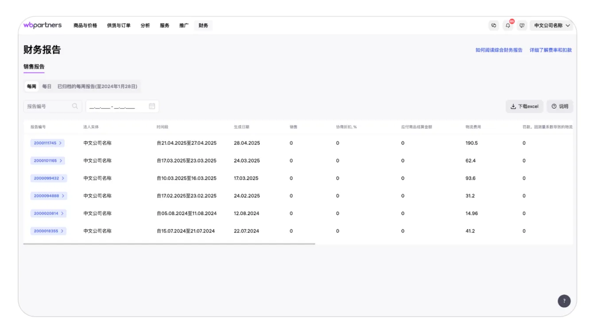
Task: Click the wbpartners logo
Action: pos(42,25)
